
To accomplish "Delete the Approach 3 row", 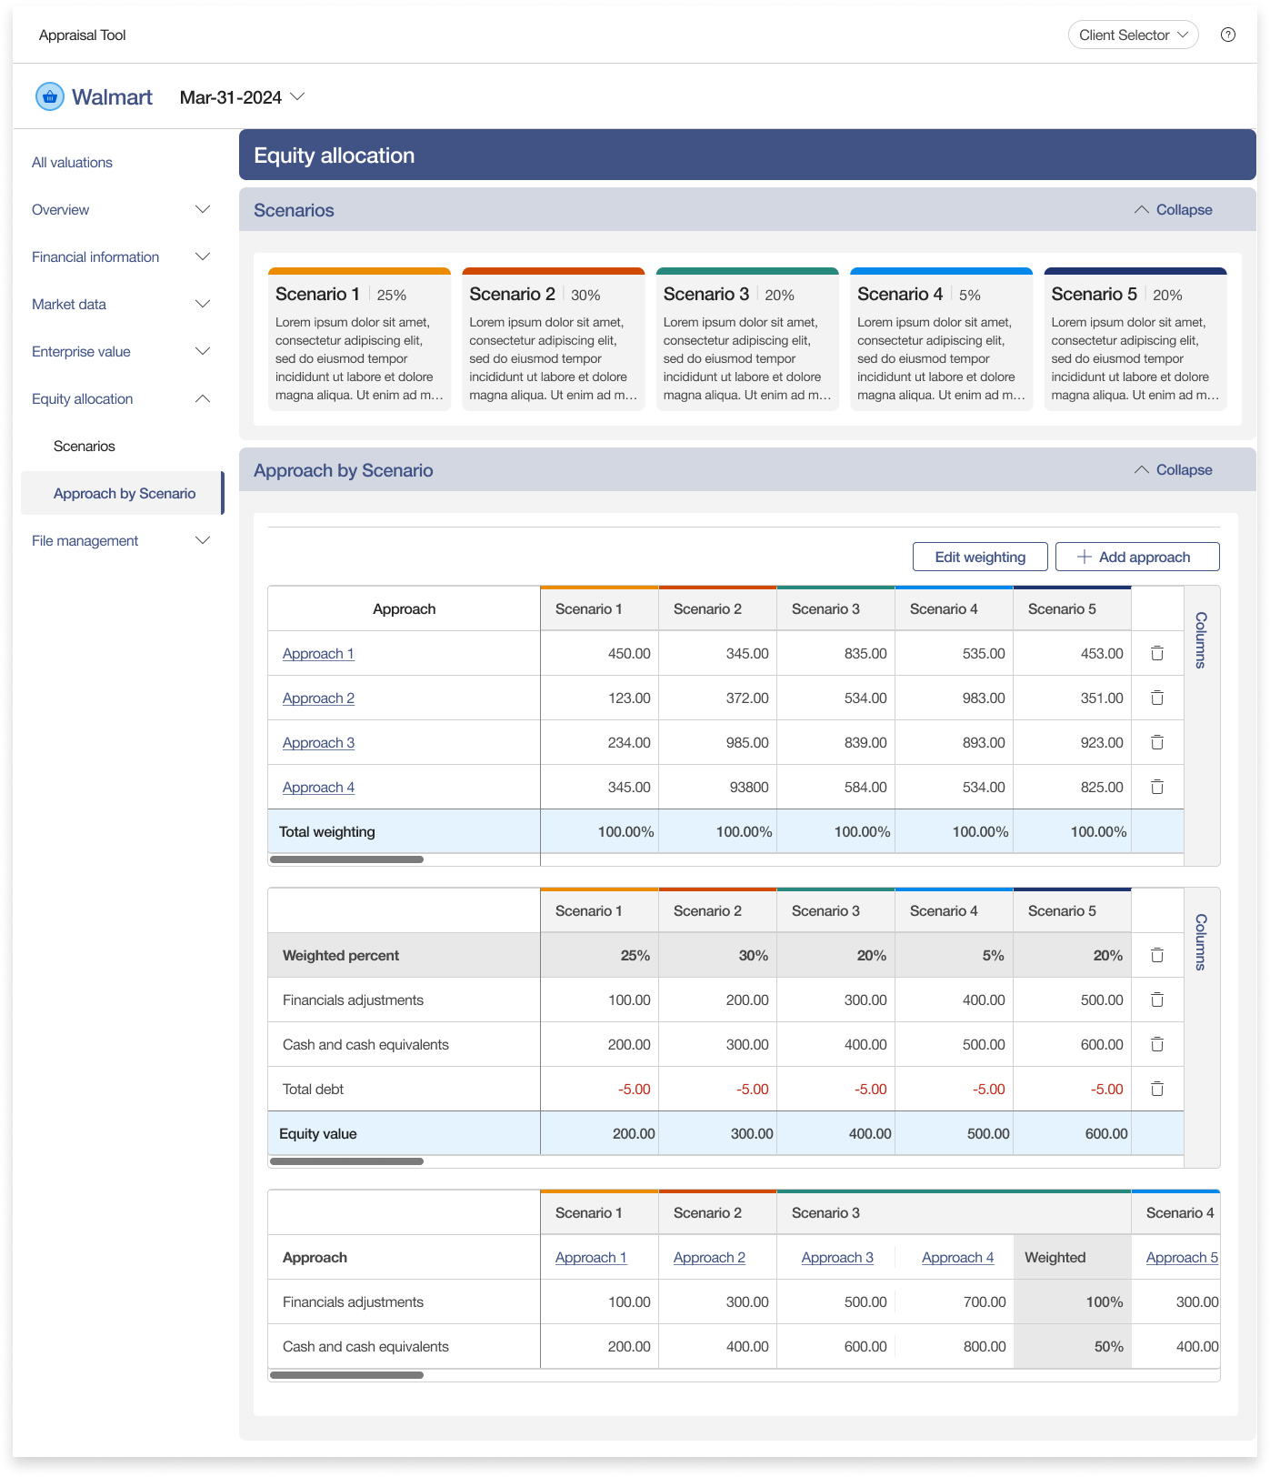I will [x=1157, y=742].
